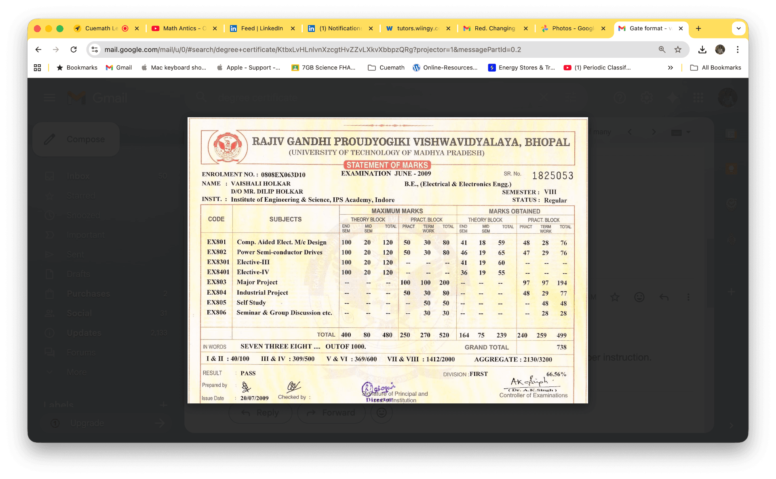Star the opened email message
Image resolution: width=776 pixels, height=479 pixels.
pos(614,297)
